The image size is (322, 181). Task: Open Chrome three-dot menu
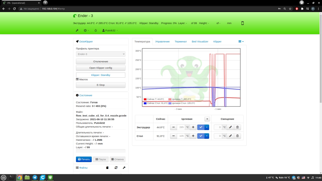tap(318, 9)
